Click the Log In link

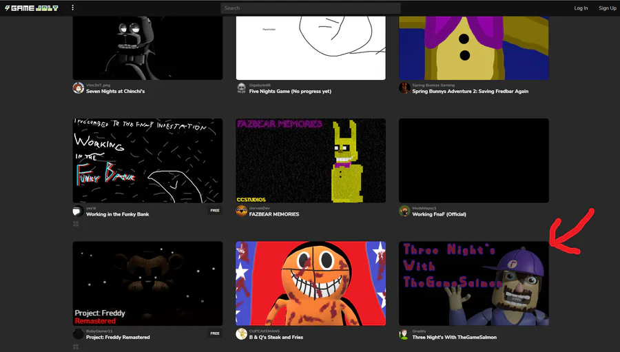(x=581, y=8)
